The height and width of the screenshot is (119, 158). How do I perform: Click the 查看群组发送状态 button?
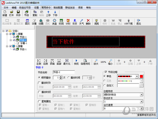(146, 115)
